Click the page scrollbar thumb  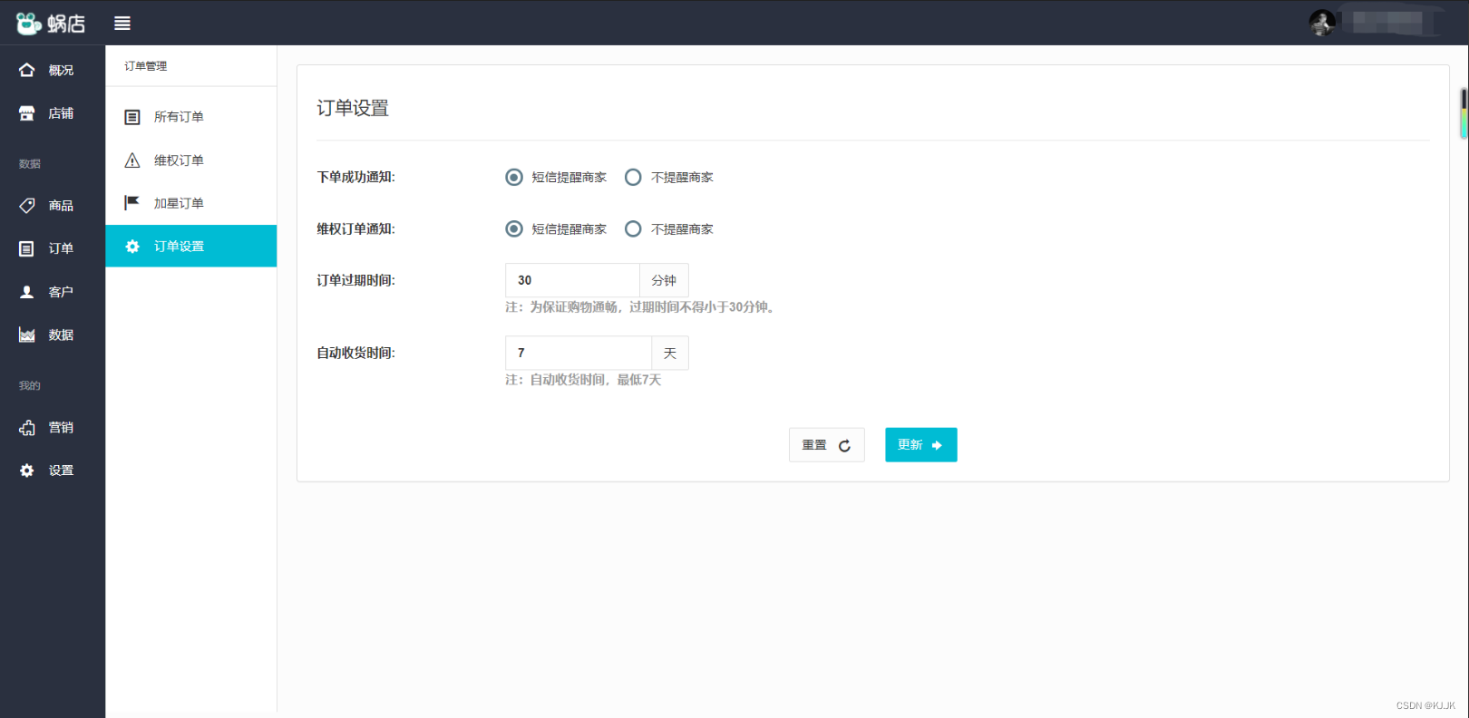click(x=1464, y=113)
